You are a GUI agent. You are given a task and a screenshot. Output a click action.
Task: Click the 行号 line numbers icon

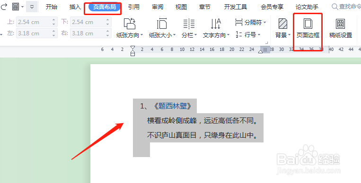click(239, 35)
